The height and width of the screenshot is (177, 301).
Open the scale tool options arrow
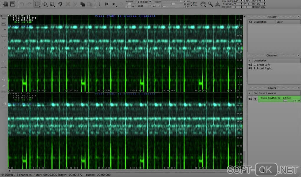[x=55, y=6]
